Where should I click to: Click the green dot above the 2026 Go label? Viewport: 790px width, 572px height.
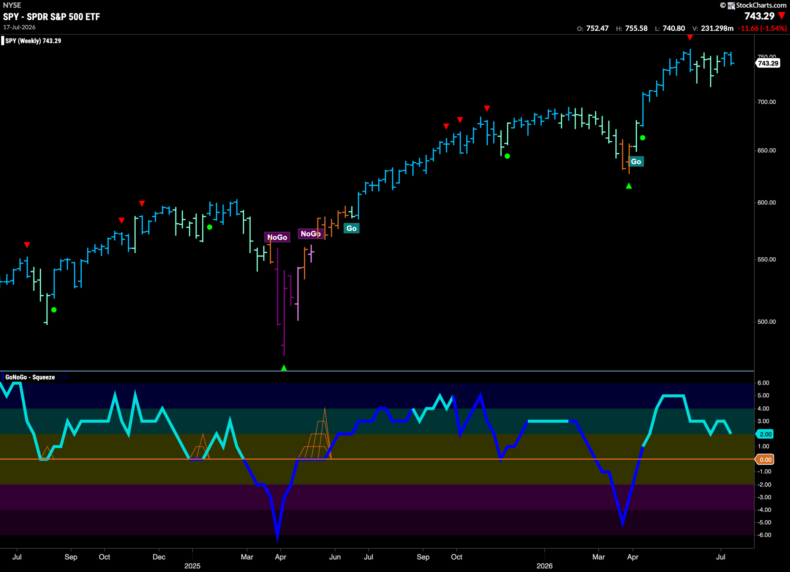coord(643,138)
